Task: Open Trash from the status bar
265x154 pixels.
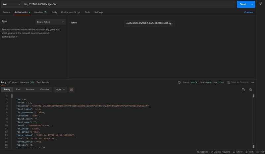Action: (x=249, y=152)
